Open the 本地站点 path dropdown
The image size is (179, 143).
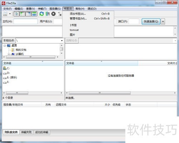62,41
